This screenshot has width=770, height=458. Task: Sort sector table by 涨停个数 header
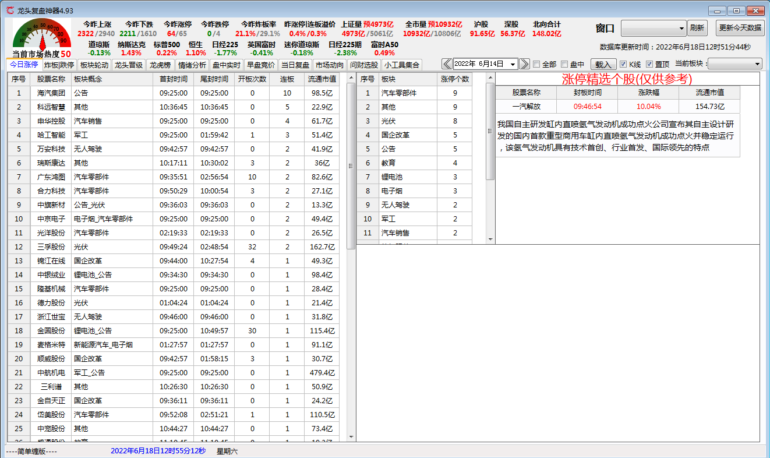[x=455, y=79]
